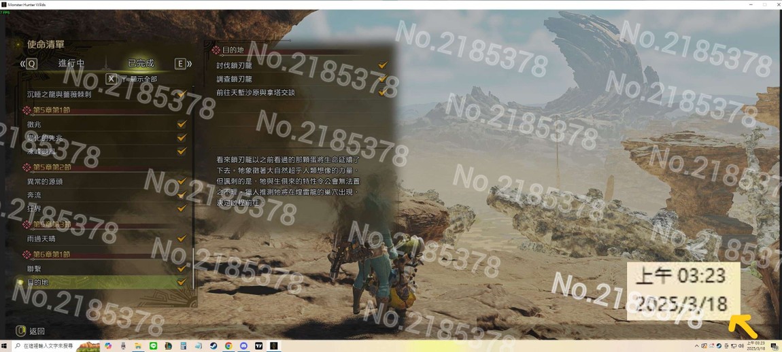Viewport: 782px width, 352px height.
Task: Open Steam from the taskbar
Action: (x=214, y=345)
